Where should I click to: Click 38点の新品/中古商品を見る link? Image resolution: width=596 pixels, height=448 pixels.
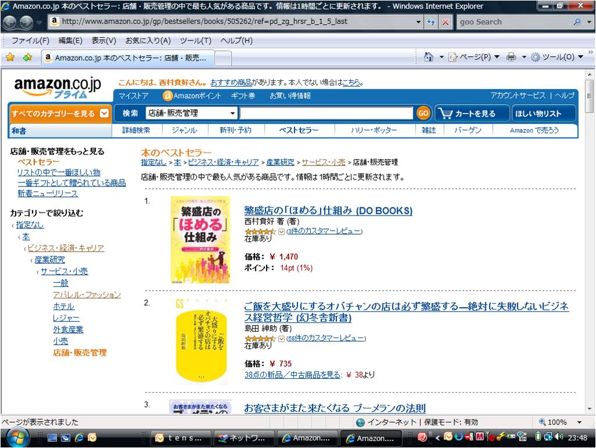(x=293, y=375)
